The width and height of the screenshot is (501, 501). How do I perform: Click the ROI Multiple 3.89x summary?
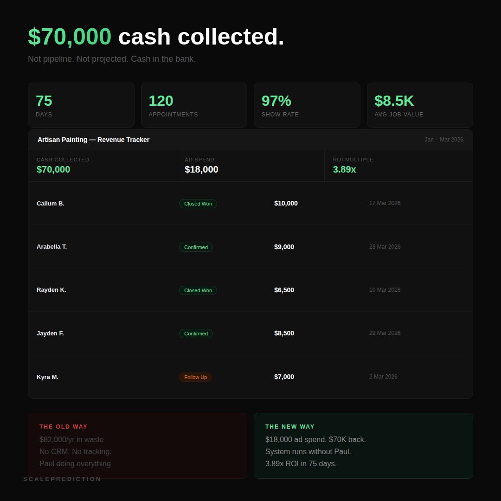pos(398,165)
